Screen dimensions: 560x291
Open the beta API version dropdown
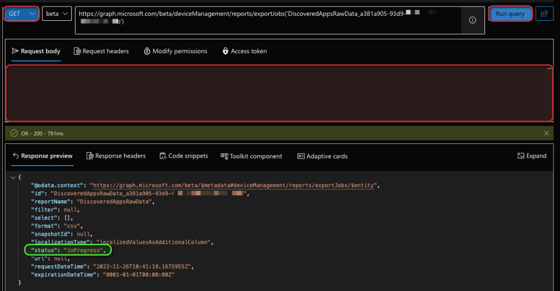coord(57,14)
